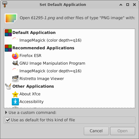Click the Firefox ESR icon
Screen dimensions: 139x139
click(15, 56)
